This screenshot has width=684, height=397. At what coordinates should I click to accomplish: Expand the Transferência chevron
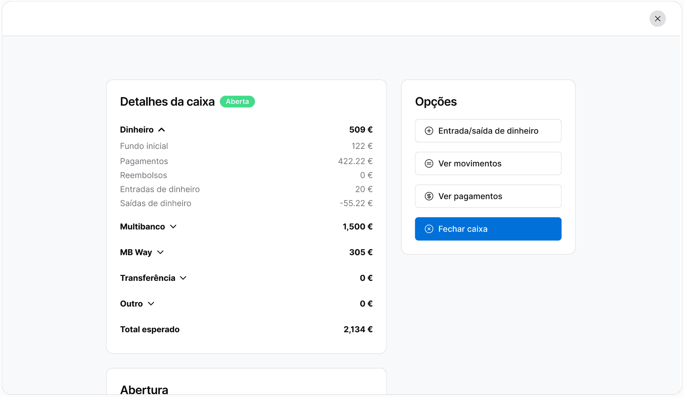[183, 278]
